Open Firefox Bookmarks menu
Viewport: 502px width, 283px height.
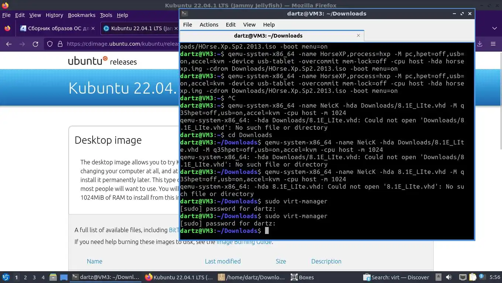pyautogui.click(x=82, y=15)
